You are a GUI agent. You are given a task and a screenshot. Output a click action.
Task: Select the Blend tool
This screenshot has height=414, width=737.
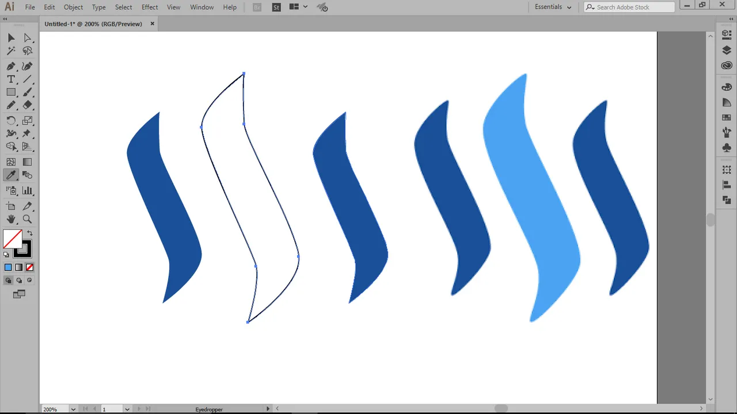pyautogui.click(x=27, y=175)
